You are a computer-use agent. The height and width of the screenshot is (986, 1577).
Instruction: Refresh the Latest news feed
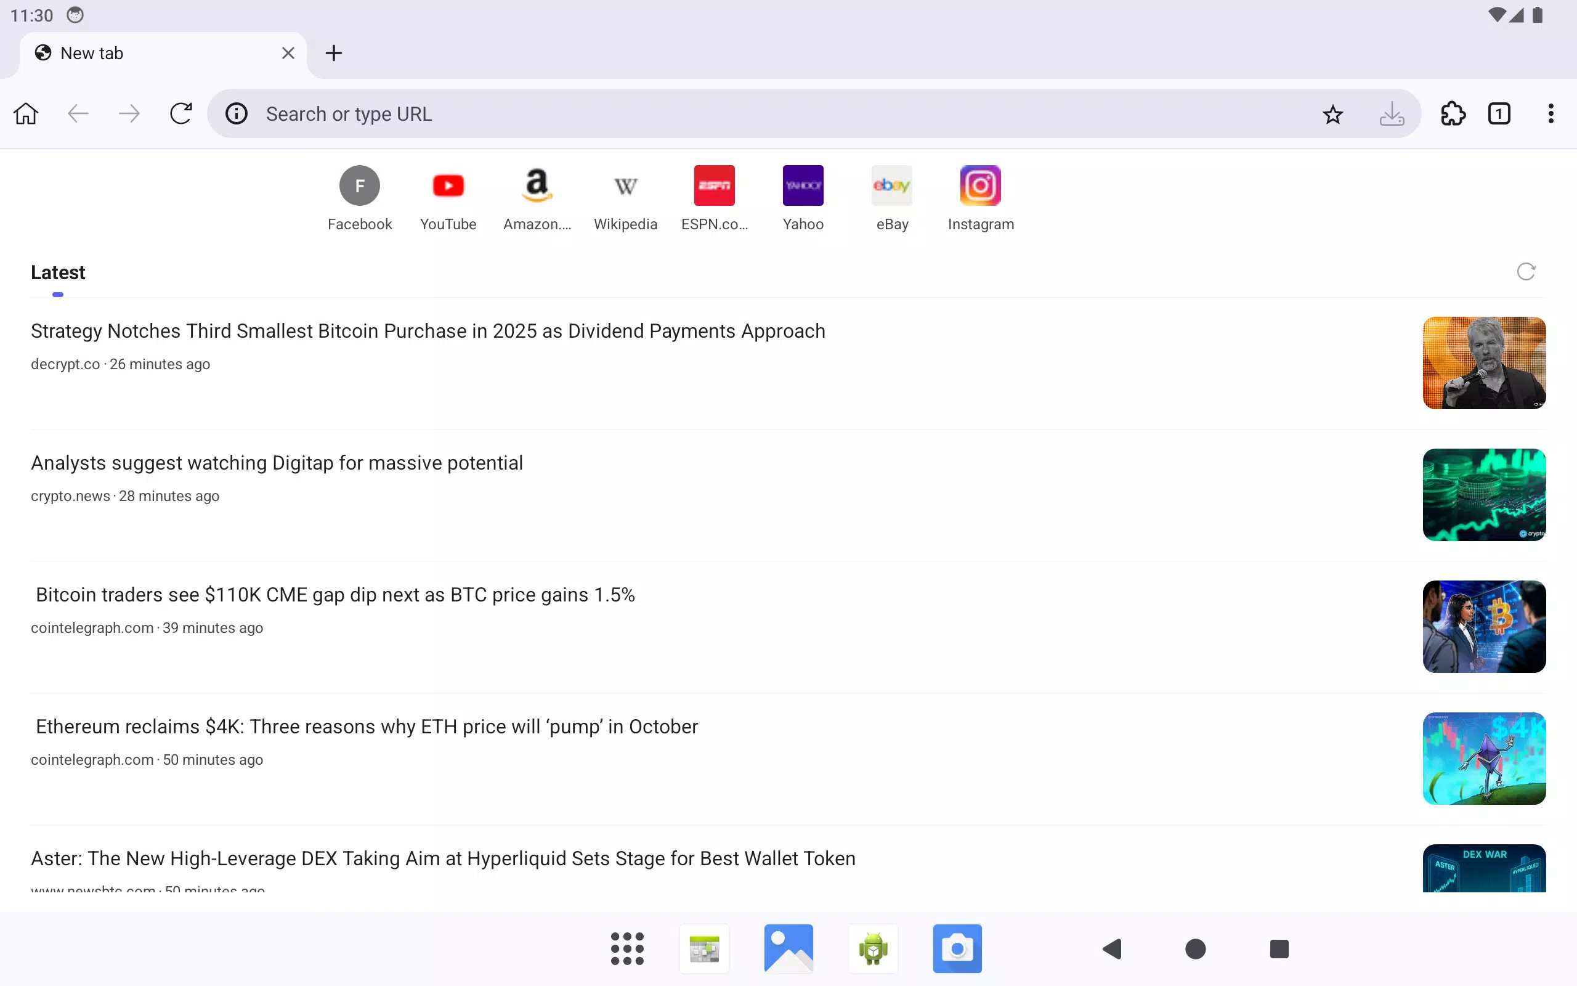click(1525, 272)
